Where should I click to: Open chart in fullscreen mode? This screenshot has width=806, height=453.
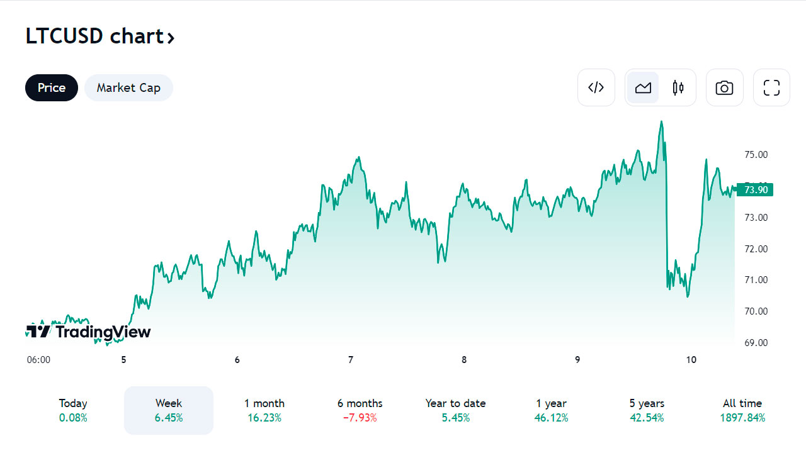click(x=771, y=87)
